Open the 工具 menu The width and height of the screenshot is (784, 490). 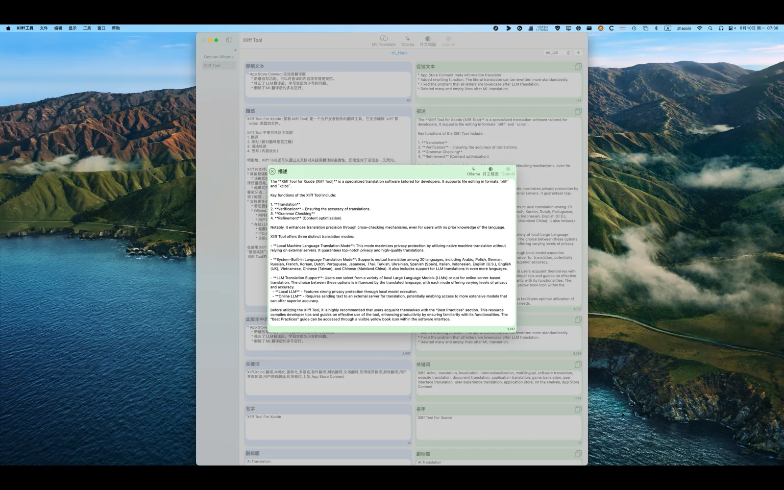click(x=87, y=28)
